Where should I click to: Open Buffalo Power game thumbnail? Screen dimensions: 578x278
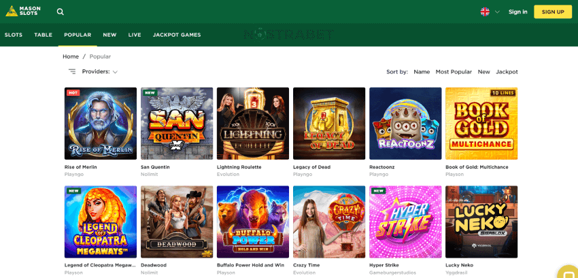tap(253, 222)
